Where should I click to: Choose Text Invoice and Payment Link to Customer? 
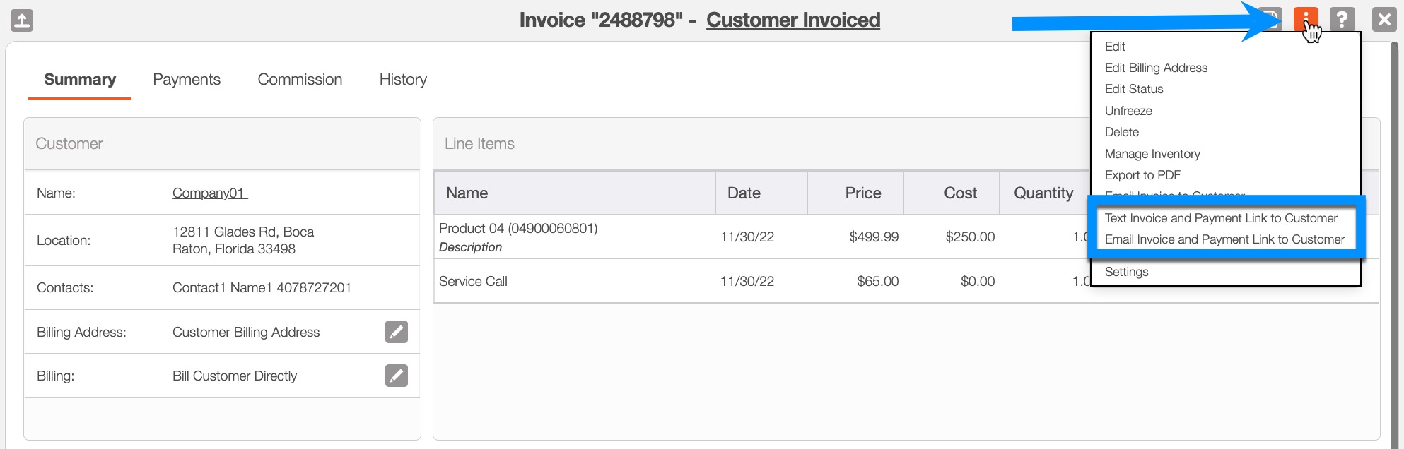click(1221, 218)
